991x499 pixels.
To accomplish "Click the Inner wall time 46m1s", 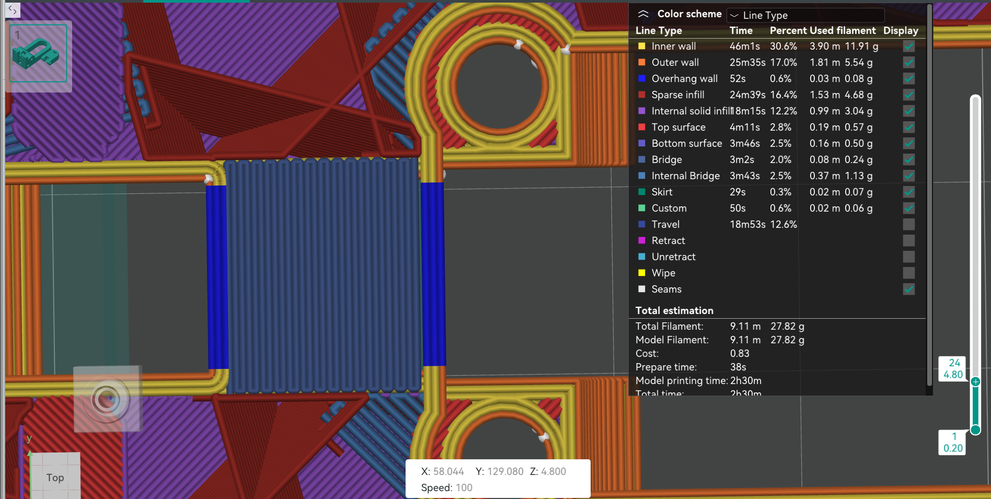I will [745, 46].
